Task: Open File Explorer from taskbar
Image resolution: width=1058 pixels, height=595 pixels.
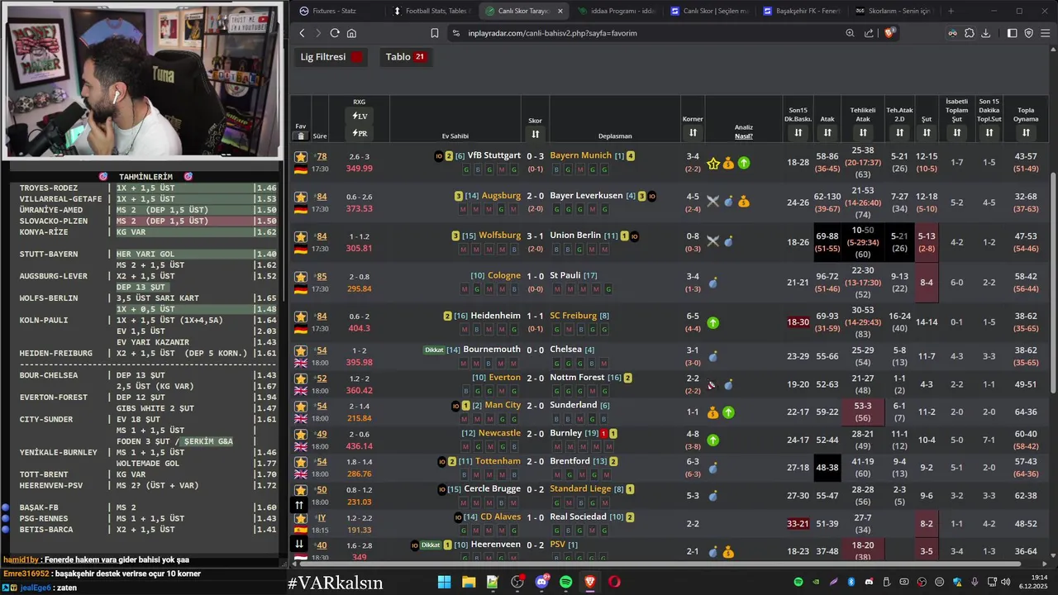Action: click(x=469, y=582)
